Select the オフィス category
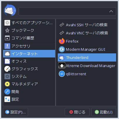 [29, 61]
